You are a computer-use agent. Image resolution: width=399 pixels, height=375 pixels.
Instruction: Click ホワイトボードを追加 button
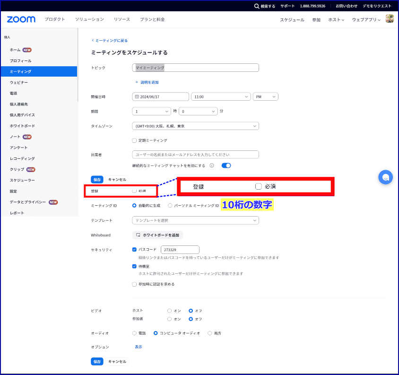pyautogui.click(x=157, y=235)
